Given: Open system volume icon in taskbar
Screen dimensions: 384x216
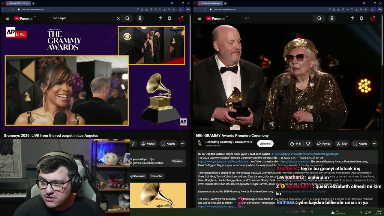Looking at the screenshot, I should (x=370, y=212).
